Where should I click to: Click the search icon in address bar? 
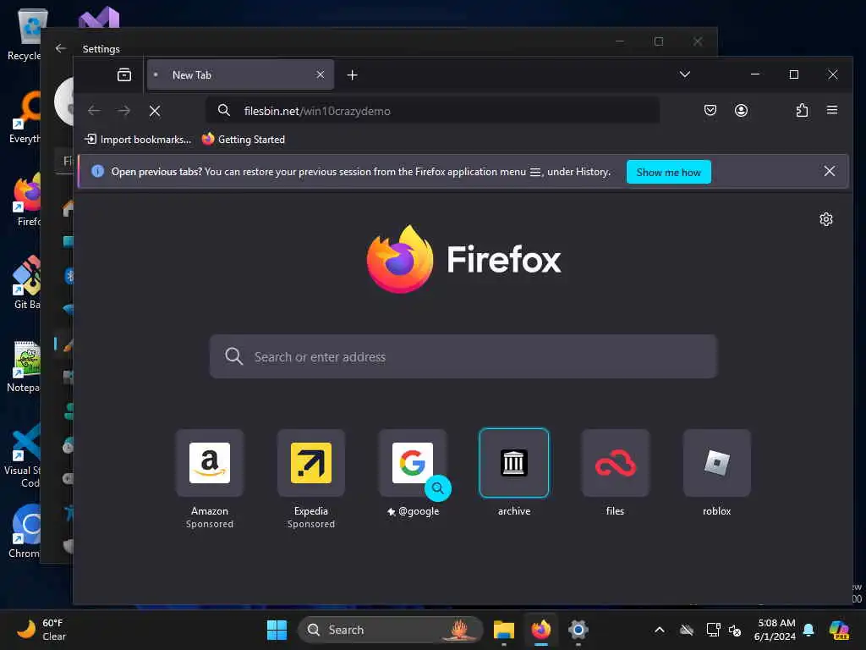[223, 110]
